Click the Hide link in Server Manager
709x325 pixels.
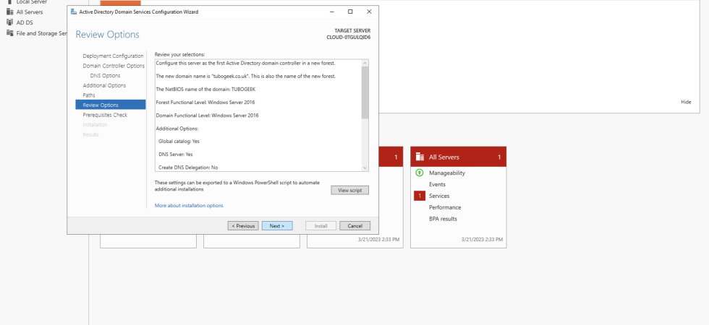pyautogui.click(x=686, y=102)
